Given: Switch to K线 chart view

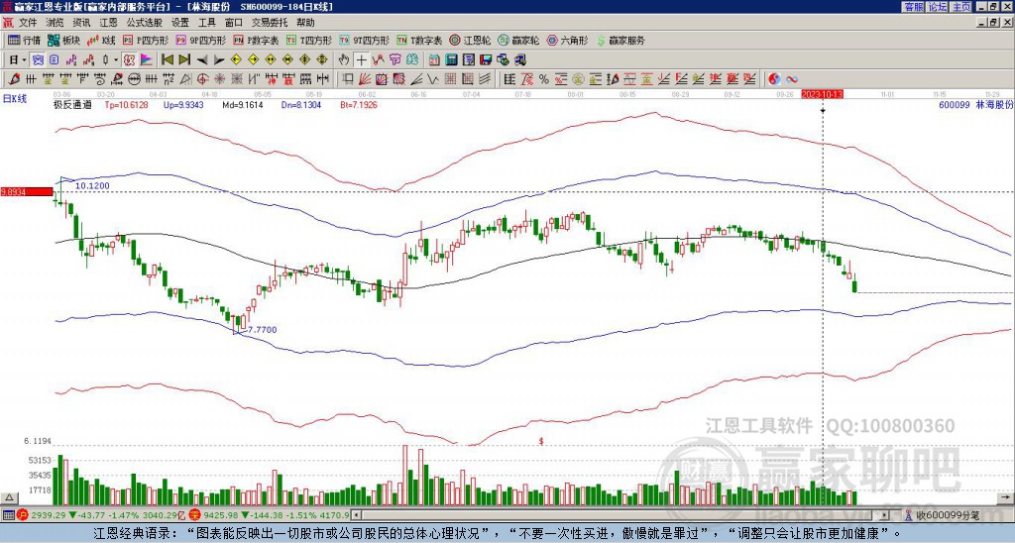Looking at the screenshot, I should [101, 40].
